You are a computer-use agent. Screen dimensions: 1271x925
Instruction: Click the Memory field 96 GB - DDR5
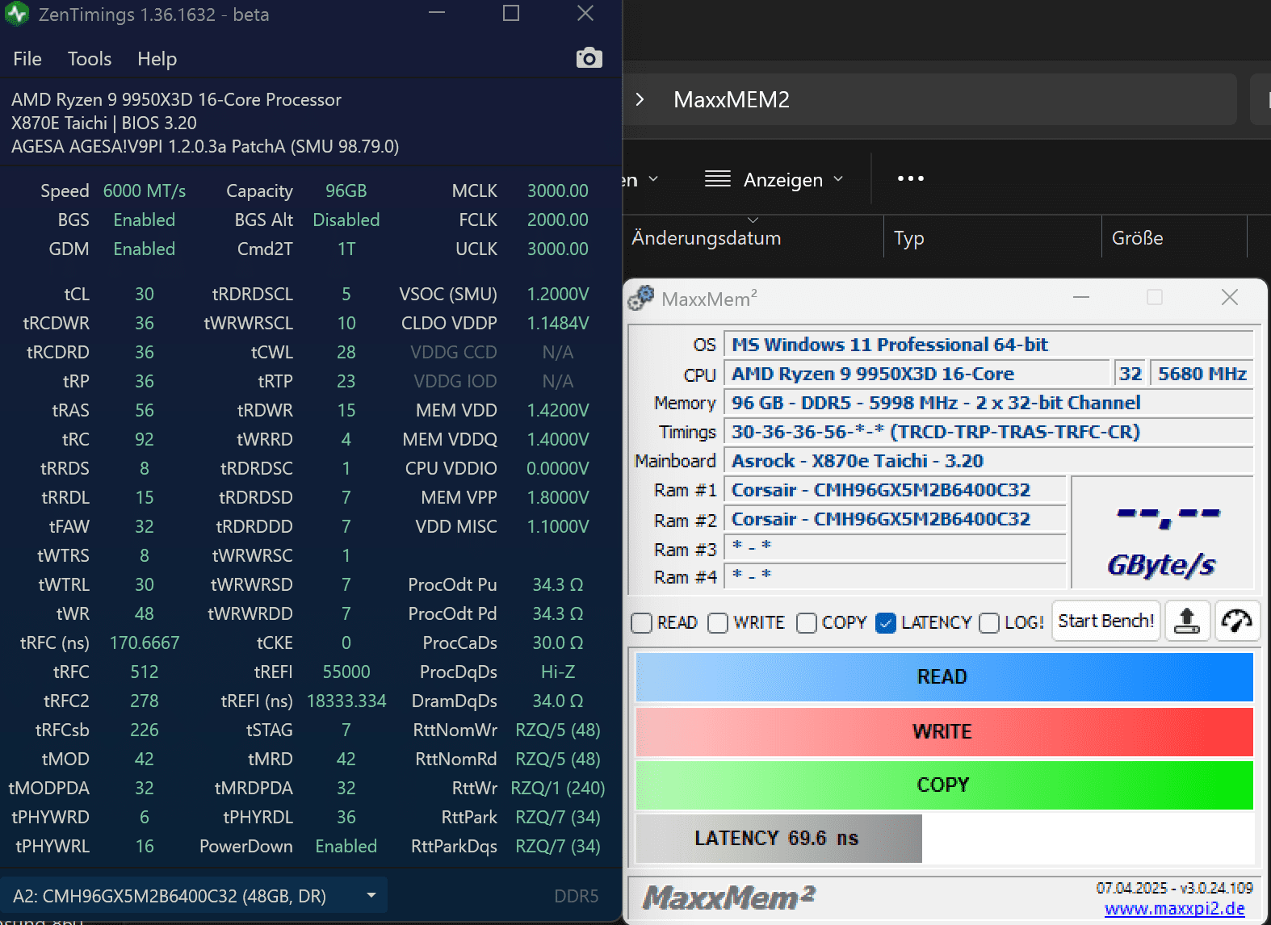pyautogui.click(x=988, y=403)
